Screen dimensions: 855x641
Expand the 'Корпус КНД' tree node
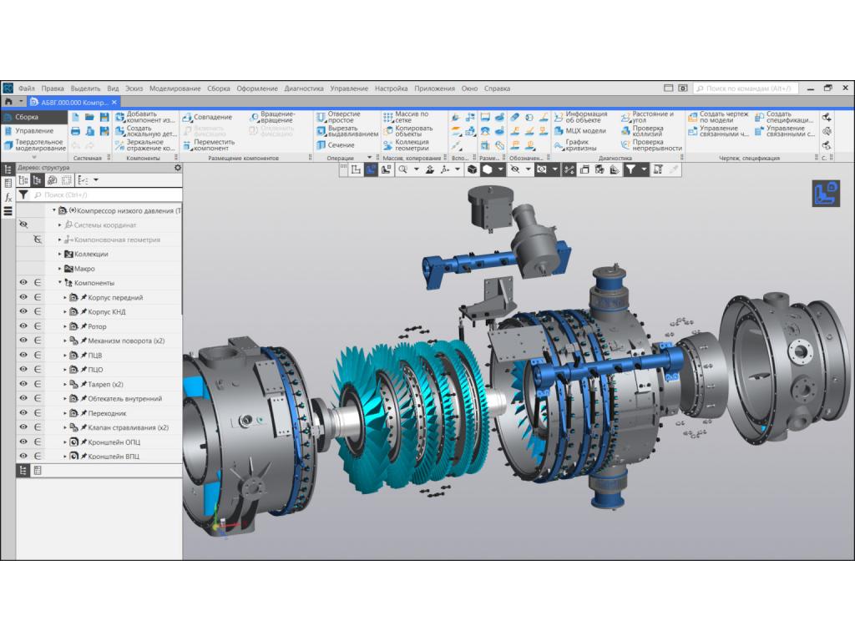coord(65,312)
